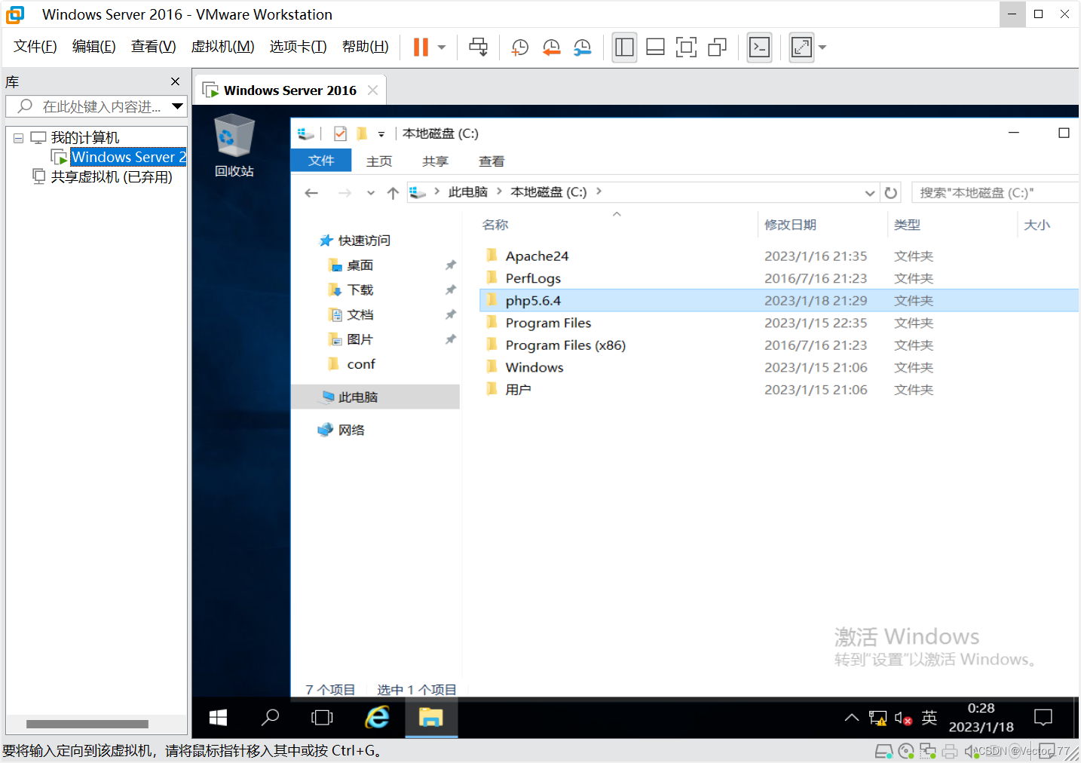Send Ctrl+Alt+Del to the virtual machine
The image size is (1081, 763).
[x=478, y=47]
